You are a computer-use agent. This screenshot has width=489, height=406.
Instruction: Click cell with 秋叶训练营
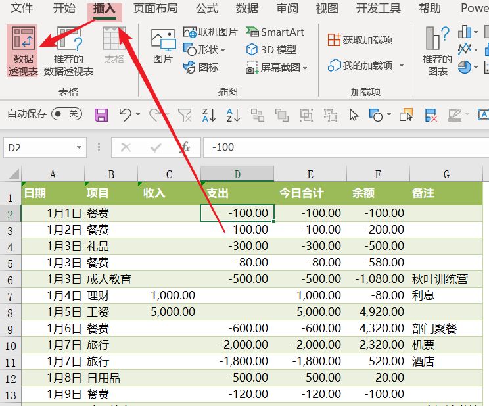(x=446, y=279)
